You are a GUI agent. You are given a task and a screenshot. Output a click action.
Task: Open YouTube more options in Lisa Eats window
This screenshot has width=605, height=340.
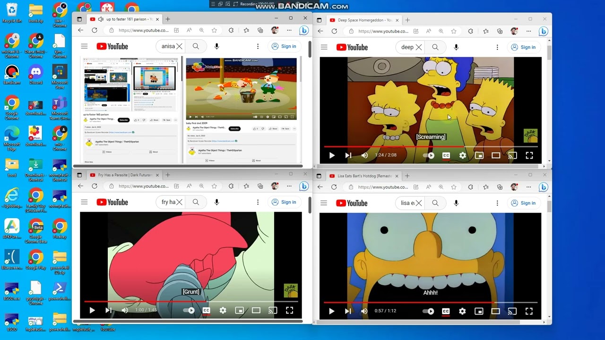[497, 203]
